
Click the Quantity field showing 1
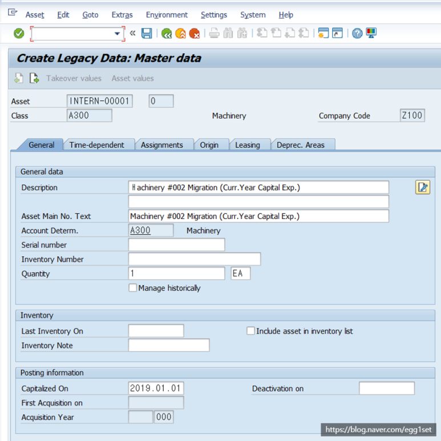click(176, 273)
